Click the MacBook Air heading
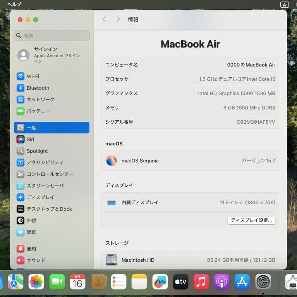Viewport: 297px width, 297px height. pos(190,44)
